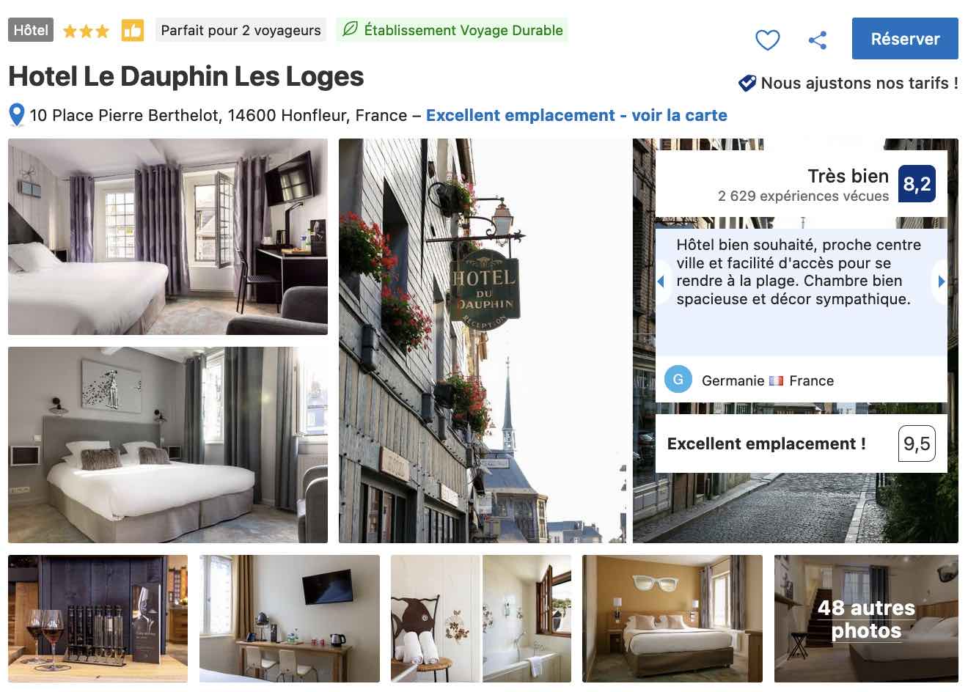
Task: Click reviewer avatar G
Action: 678,379
